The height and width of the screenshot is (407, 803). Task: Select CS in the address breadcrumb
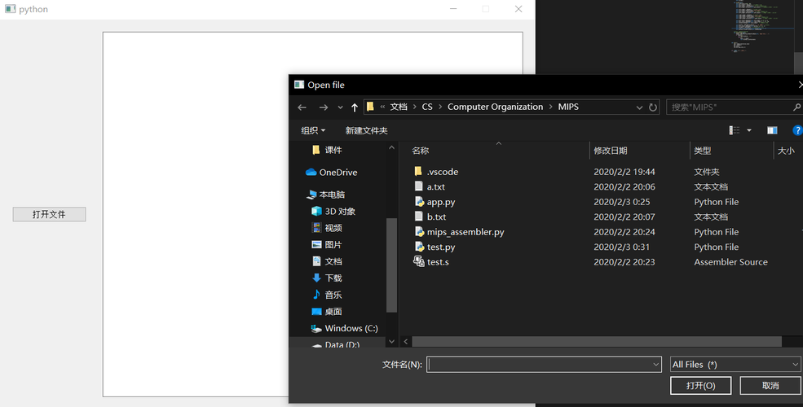tap(427, 107)
